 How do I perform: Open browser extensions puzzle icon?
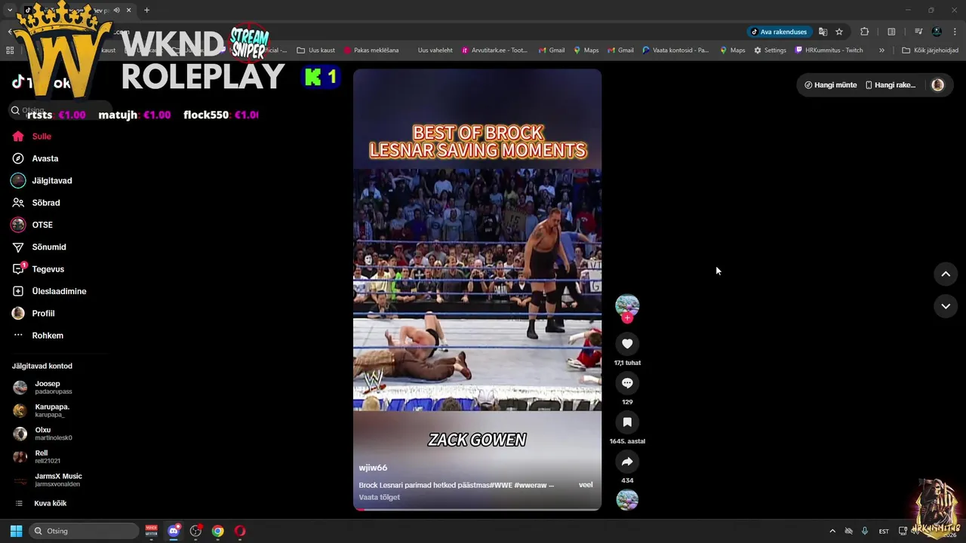pyautogui.click(x=864, y=32)
